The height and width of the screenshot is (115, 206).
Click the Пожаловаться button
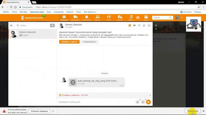point(89,42)
